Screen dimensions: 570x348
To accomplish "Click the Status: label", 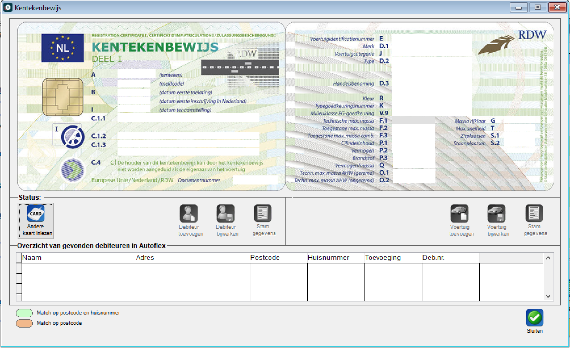I will click(30, 197).
